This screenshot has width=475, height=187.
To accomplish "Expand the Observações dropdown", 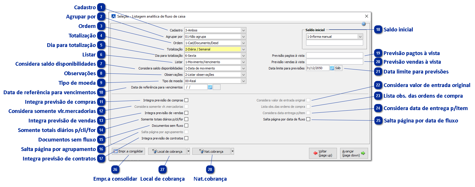I will (215, 75).
